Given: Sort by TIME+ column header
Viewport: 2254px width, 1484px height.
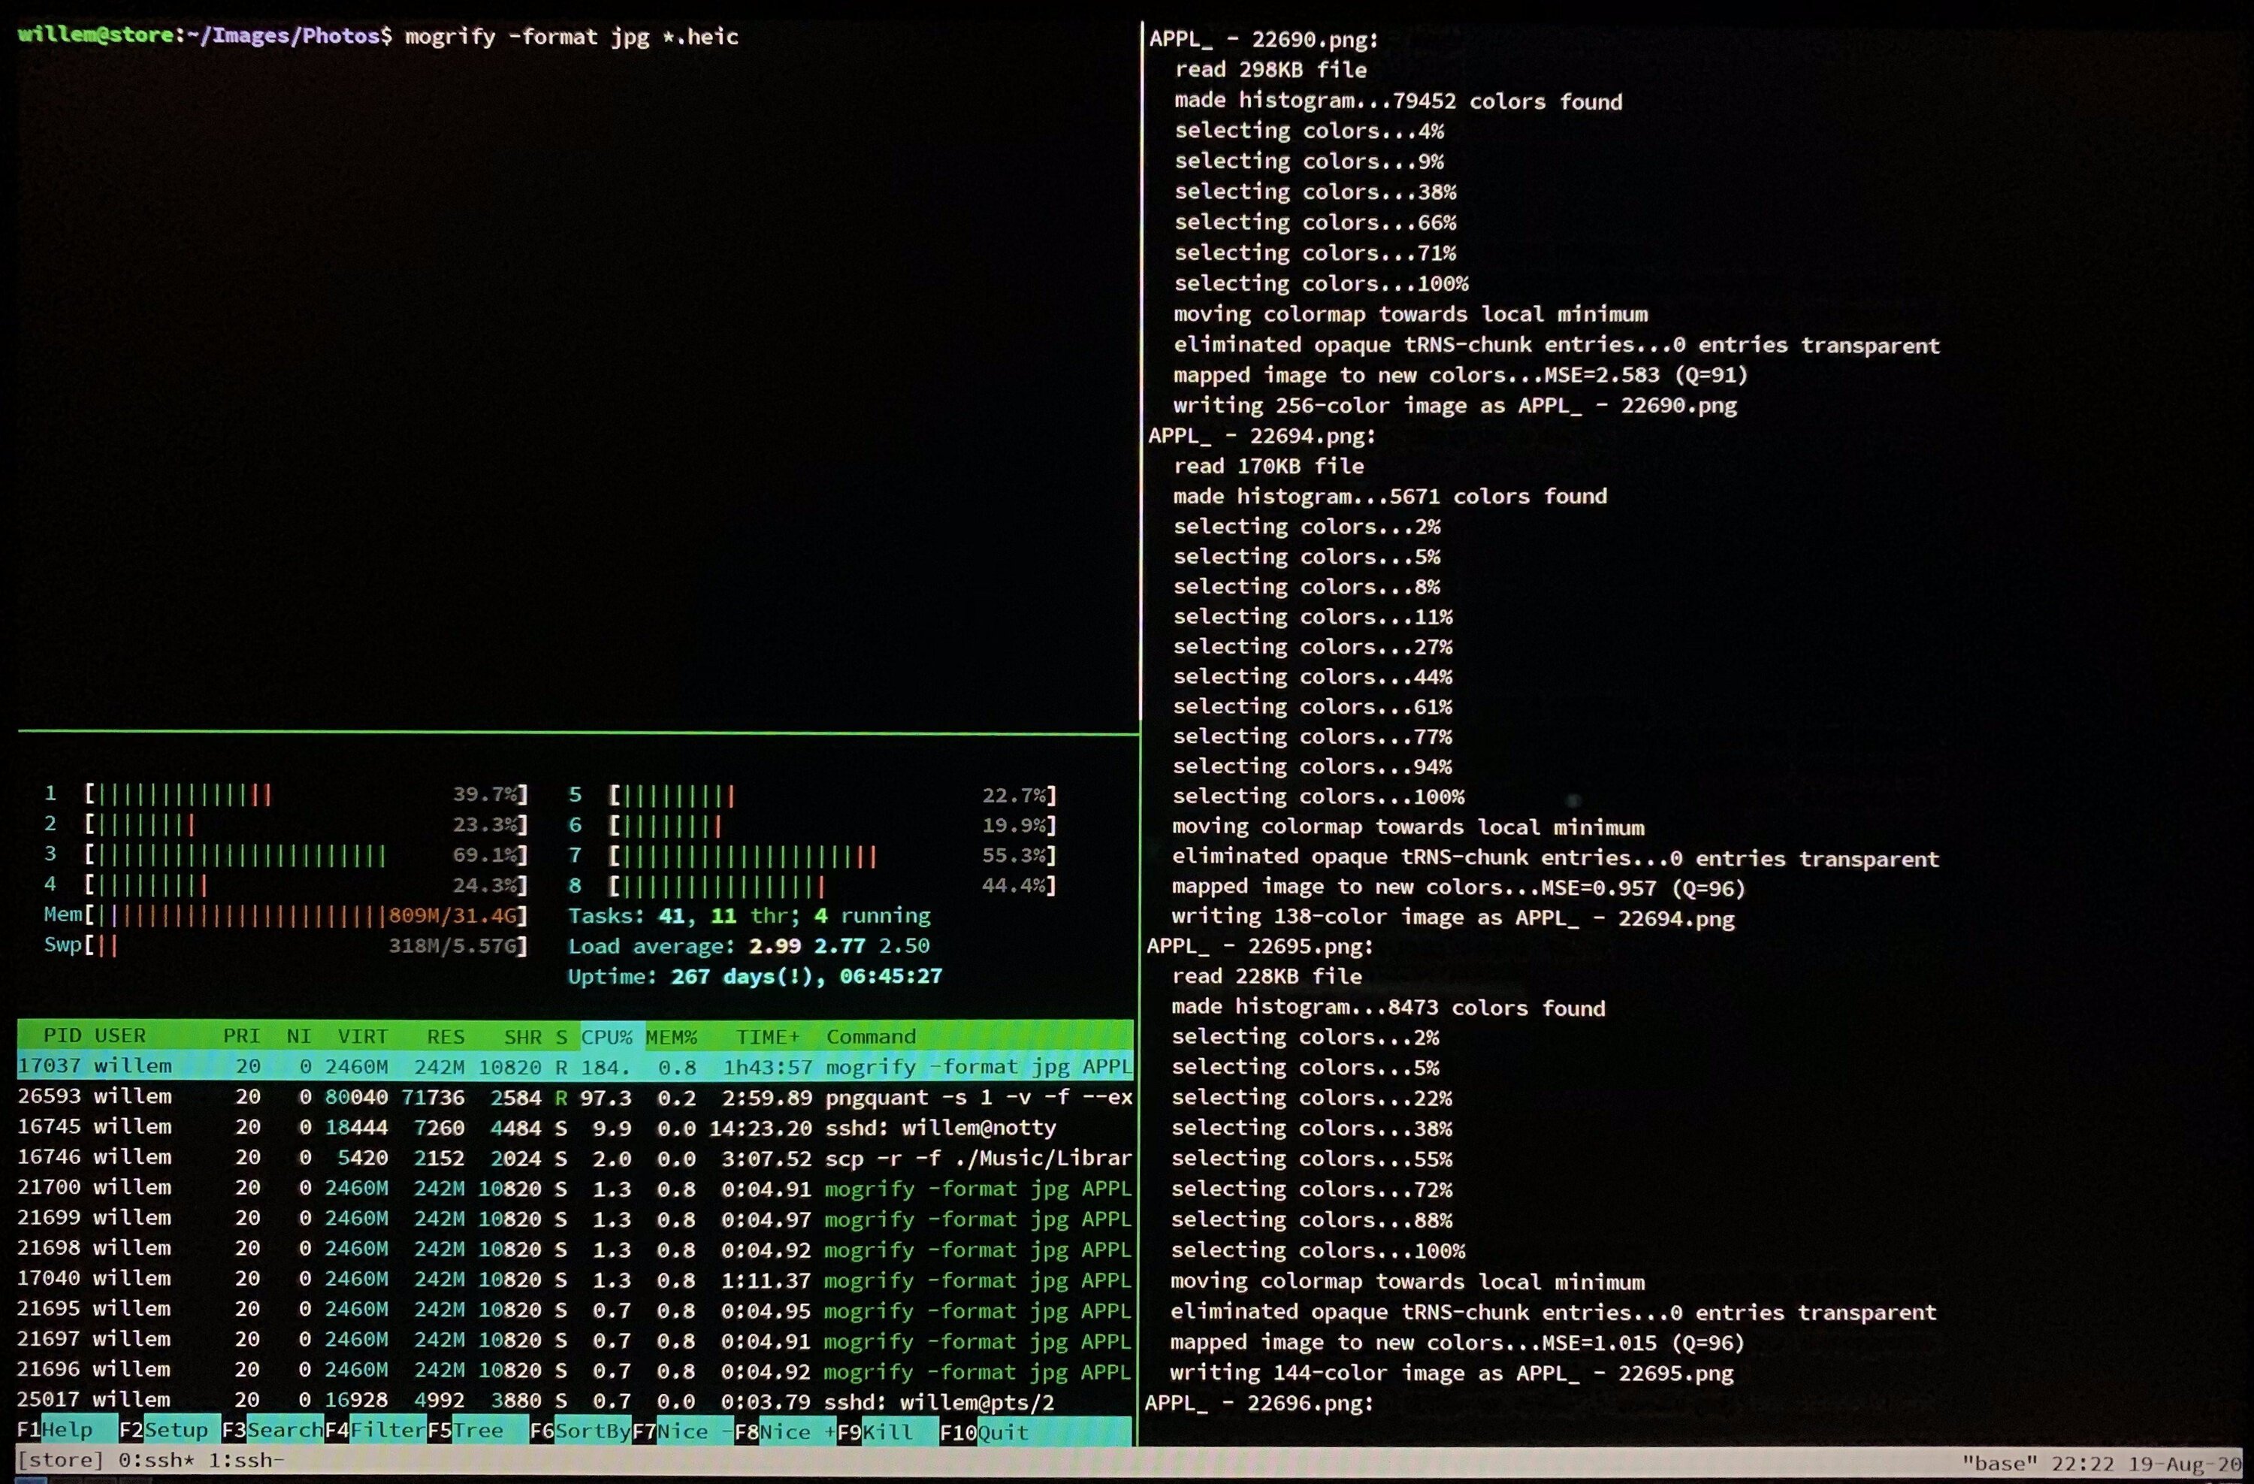Looking at the screenshot, I should (767, 1037).
